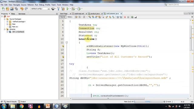Switch editor to History view
Viewport: 194px width, 109px height.
pyautogui.click(x=70, y=17)
